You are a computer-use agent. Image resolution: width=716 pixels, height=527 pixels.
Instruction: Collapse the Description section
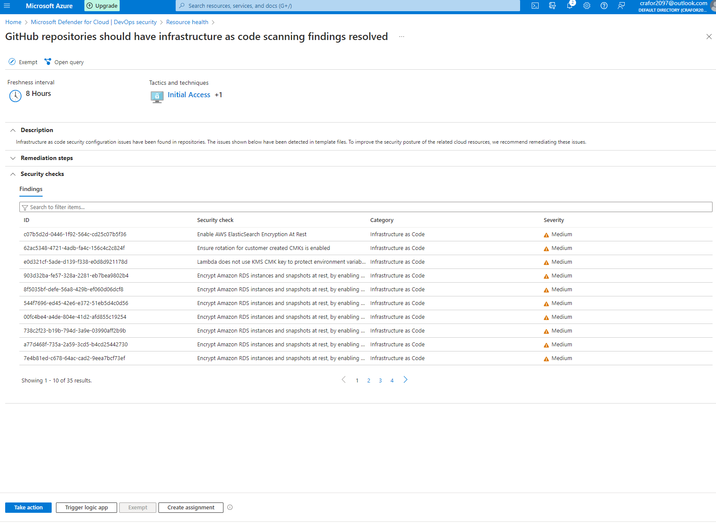click(13, 130)
